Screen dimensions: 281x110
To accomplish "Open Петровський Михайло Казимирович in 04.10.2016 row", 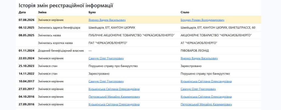I will pyautogui.click(x=114, y=97).
